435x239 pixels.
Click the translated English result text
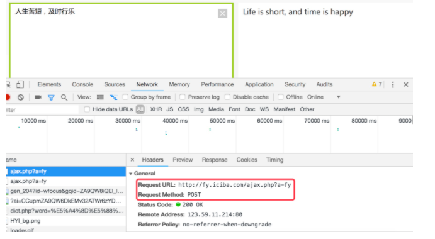click(298, 12)
